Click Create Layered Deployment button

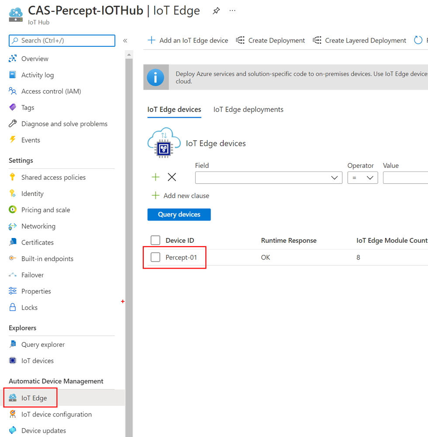click(x=359, y=40)
